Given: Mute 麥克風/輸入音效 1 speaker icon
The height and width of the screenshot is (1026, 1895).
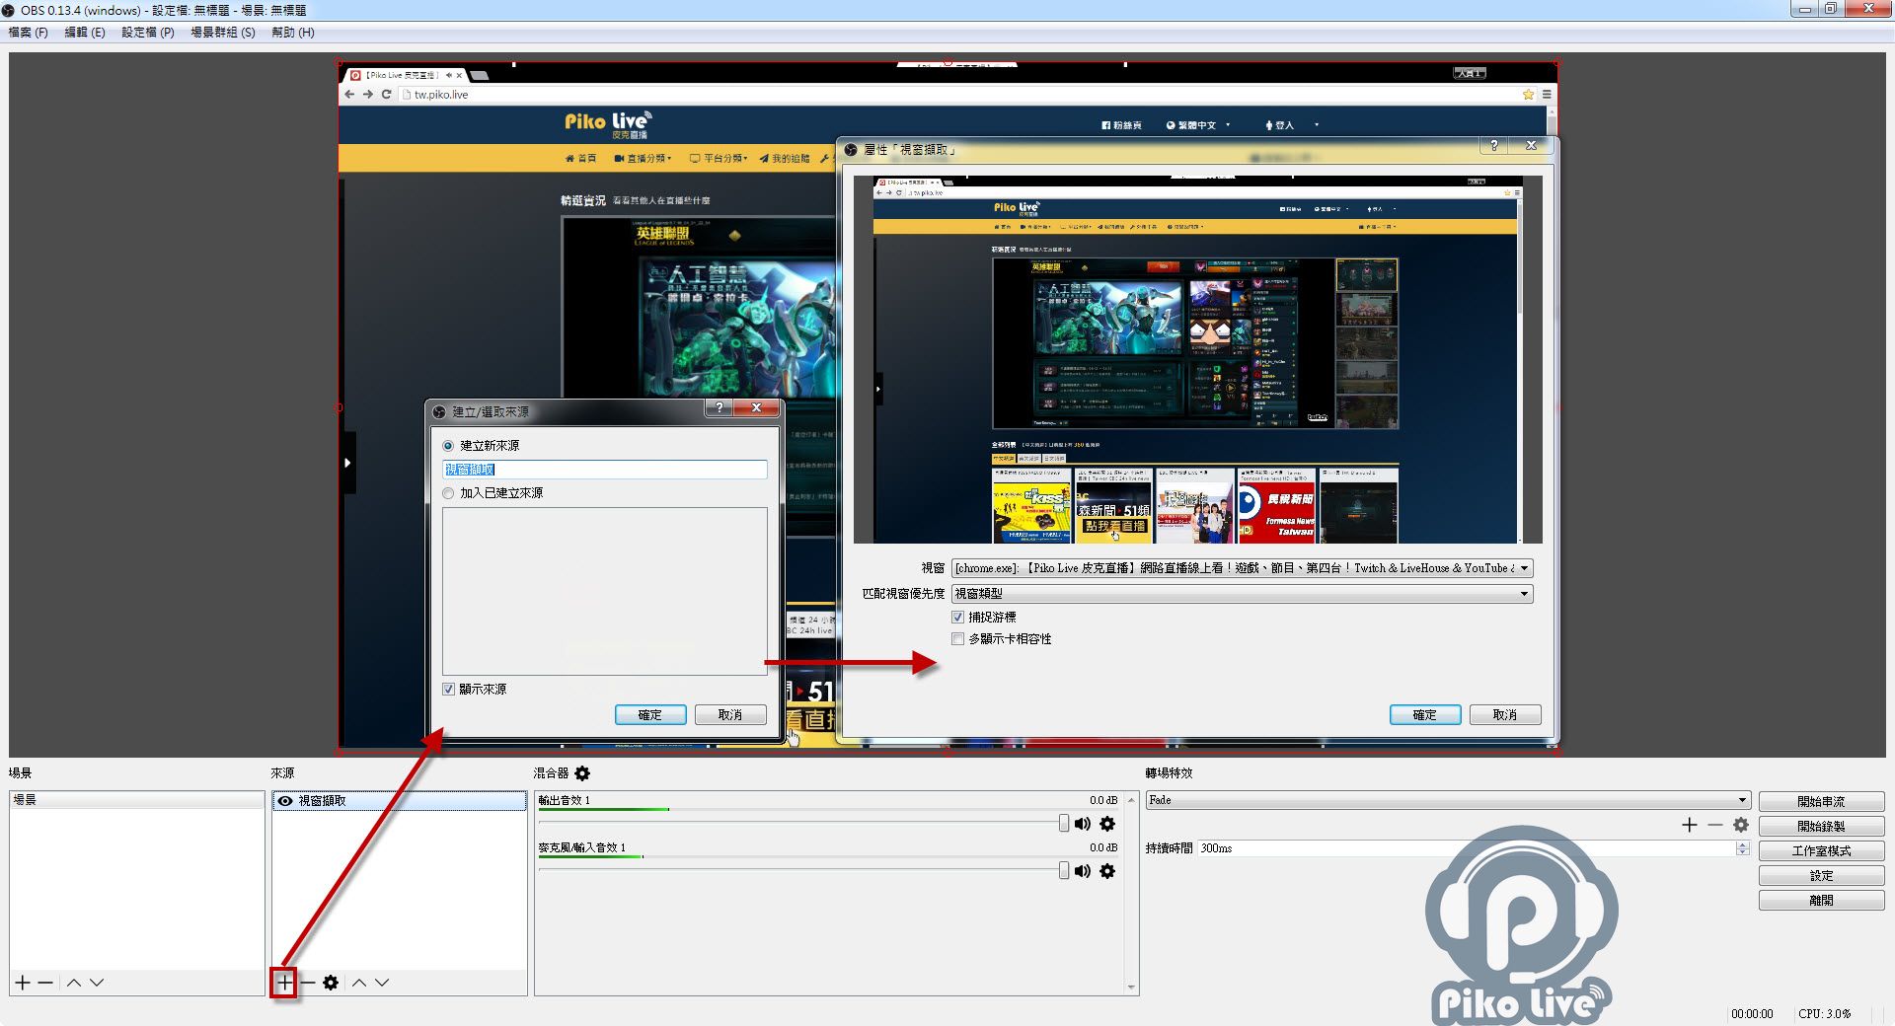Looking at the screenshot, I should [1083, 871].
